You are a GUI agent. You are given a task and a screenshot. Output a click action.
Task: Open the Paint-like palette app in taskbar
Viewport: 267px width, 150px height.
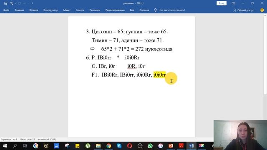(67, 146)
